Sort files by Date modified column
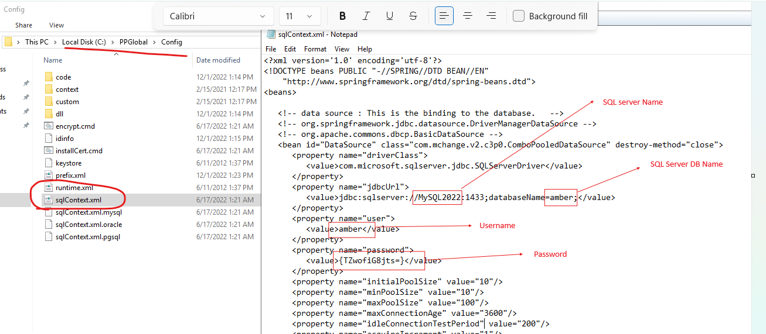766x334 pixels. click(218, 60)
